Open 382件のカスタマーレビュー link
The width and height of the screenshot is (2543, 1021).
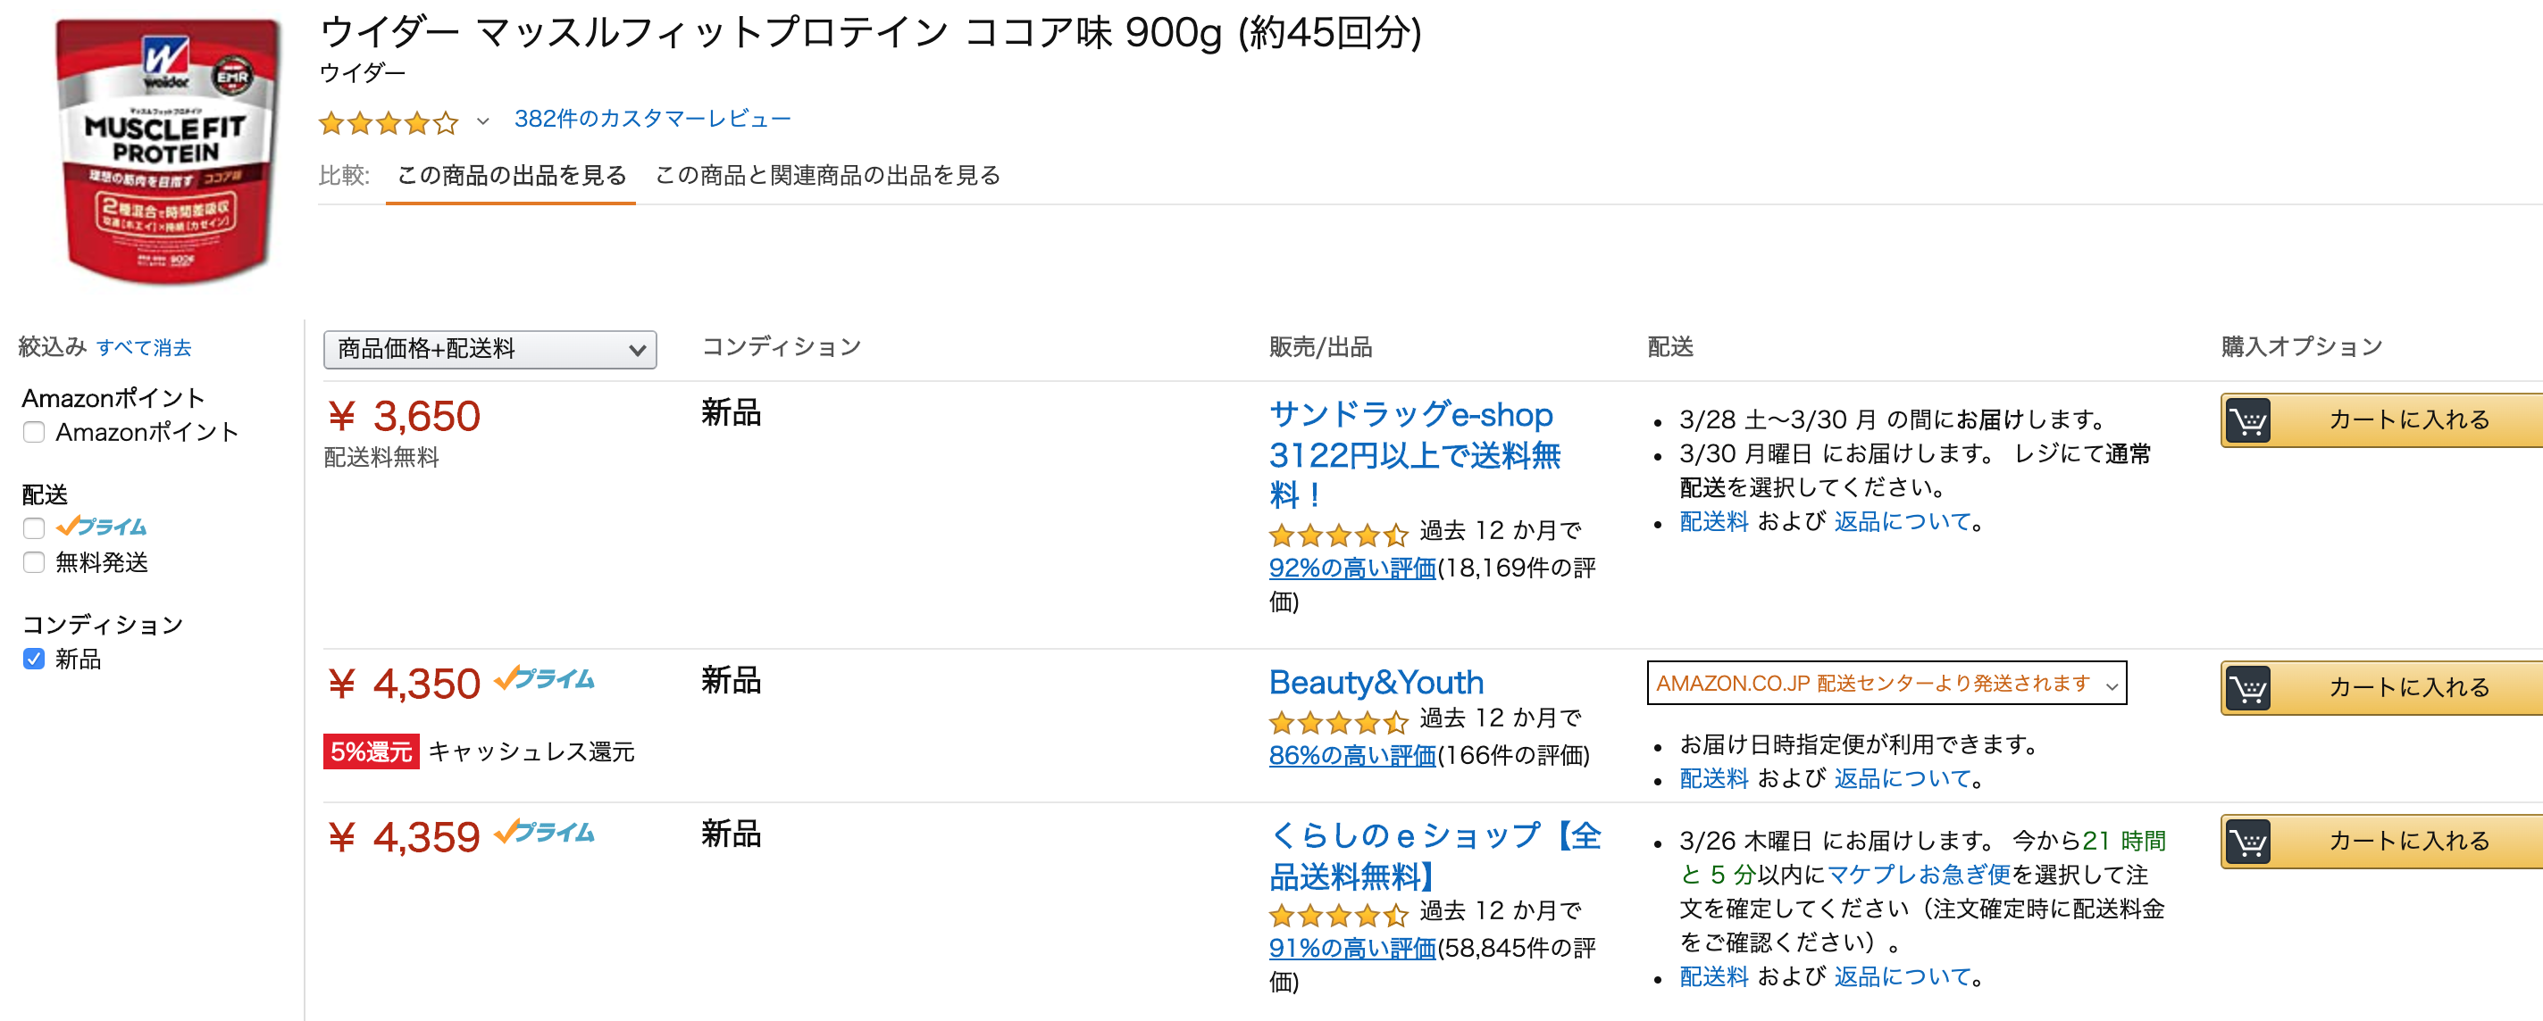653,120
